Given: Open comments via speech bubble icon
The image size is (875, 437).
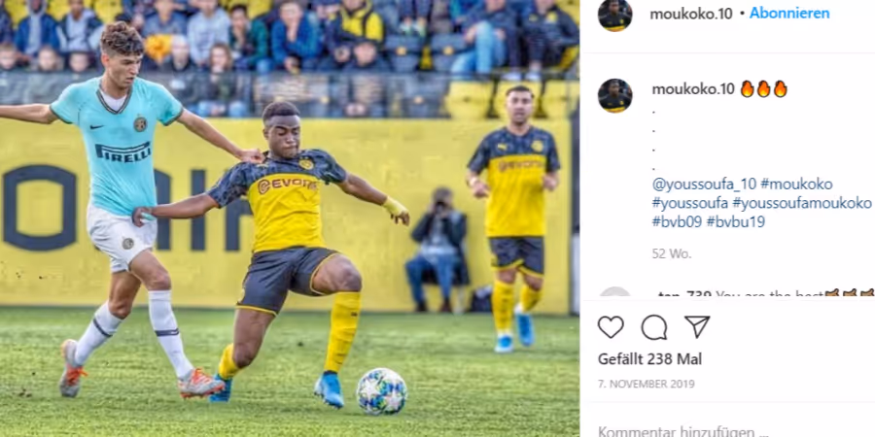Looking at the screenshot, I should coord(654,326).
